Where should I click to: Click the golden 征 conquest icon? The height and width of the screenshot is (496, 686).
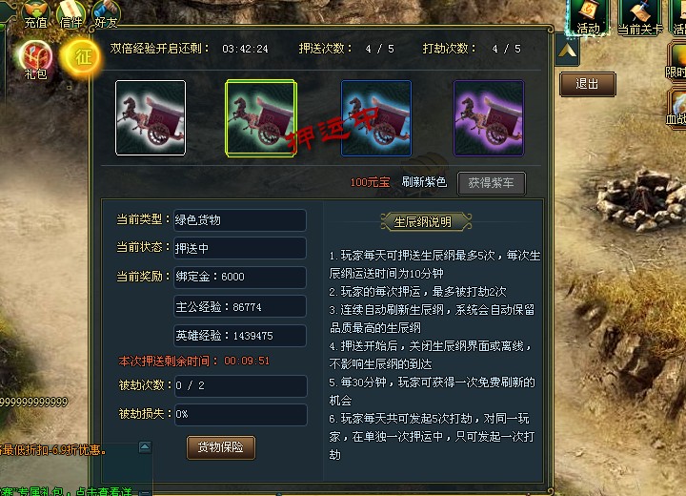point(81,56)
